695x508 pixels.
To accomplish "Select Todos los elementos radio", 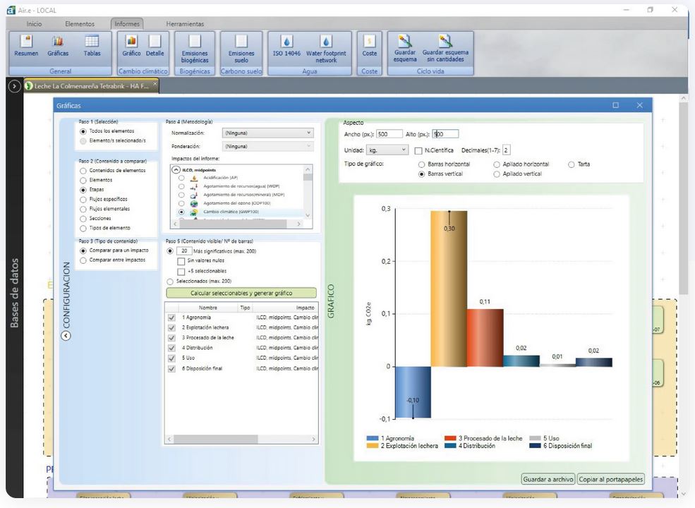I will coord(83,131).
